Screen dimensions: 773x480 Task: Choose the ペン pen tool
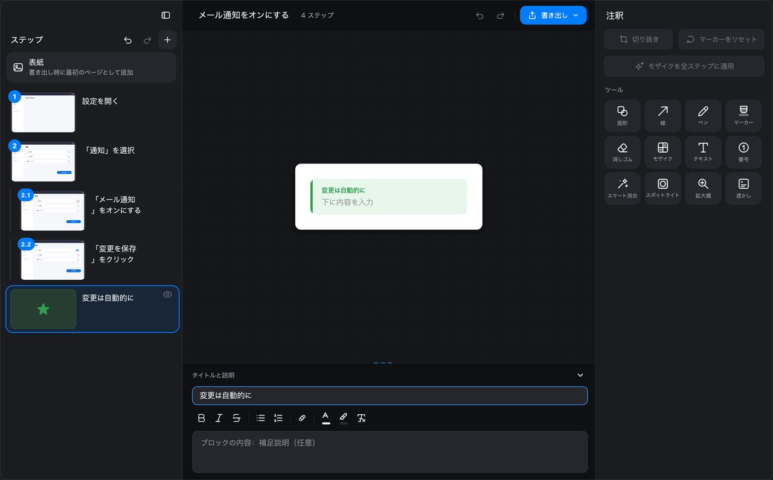[x=703, y=116]
